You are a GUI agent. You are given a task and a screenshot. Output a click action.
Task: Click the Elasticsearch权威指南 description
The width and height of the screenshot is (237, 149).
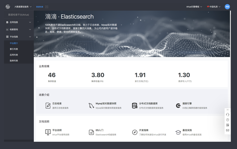[106, 135]
